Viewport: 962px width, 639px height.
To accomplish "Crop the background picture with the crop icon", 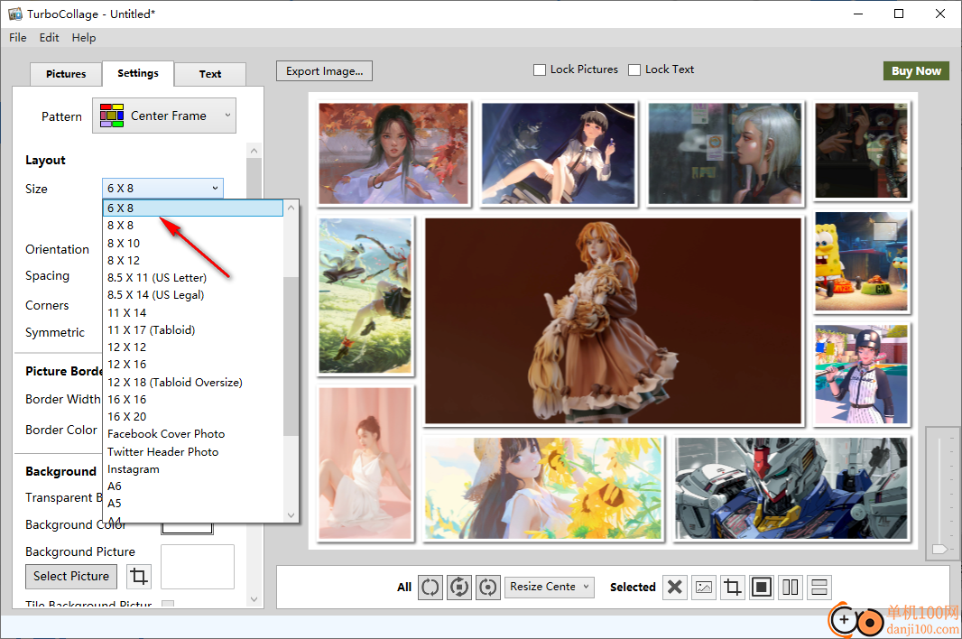I will pyautogui.click(x=139, y=577).
